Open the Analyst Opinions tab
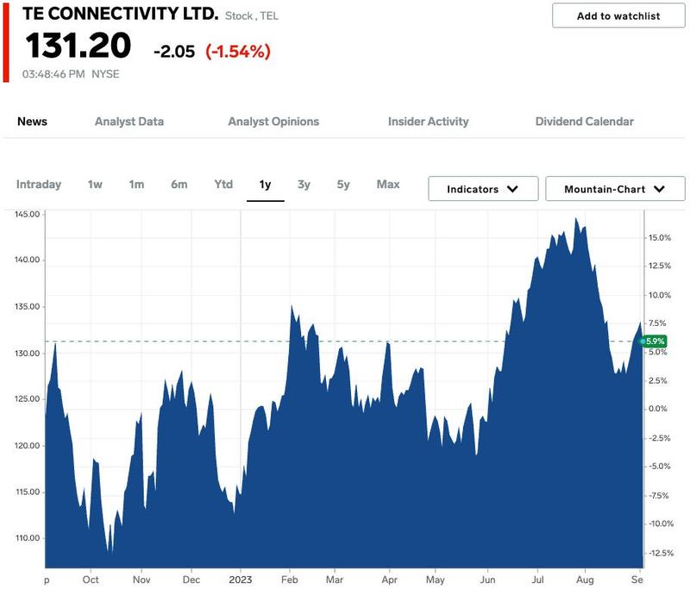Screen dimensions: 690x589 tap(273, 122)
